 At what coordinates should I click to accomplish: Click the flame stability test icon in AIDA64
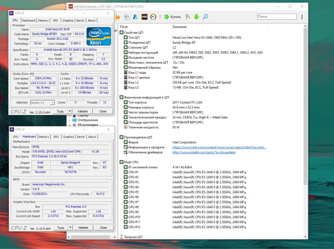[118, 17]
